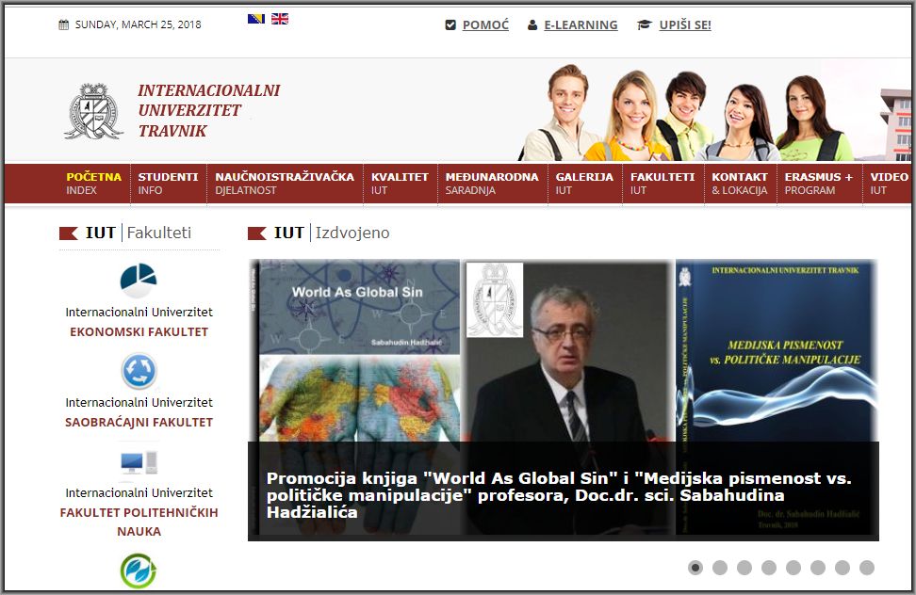Click the computer icon for Fakultet politehničkih nauka

[x=139, y=463]
